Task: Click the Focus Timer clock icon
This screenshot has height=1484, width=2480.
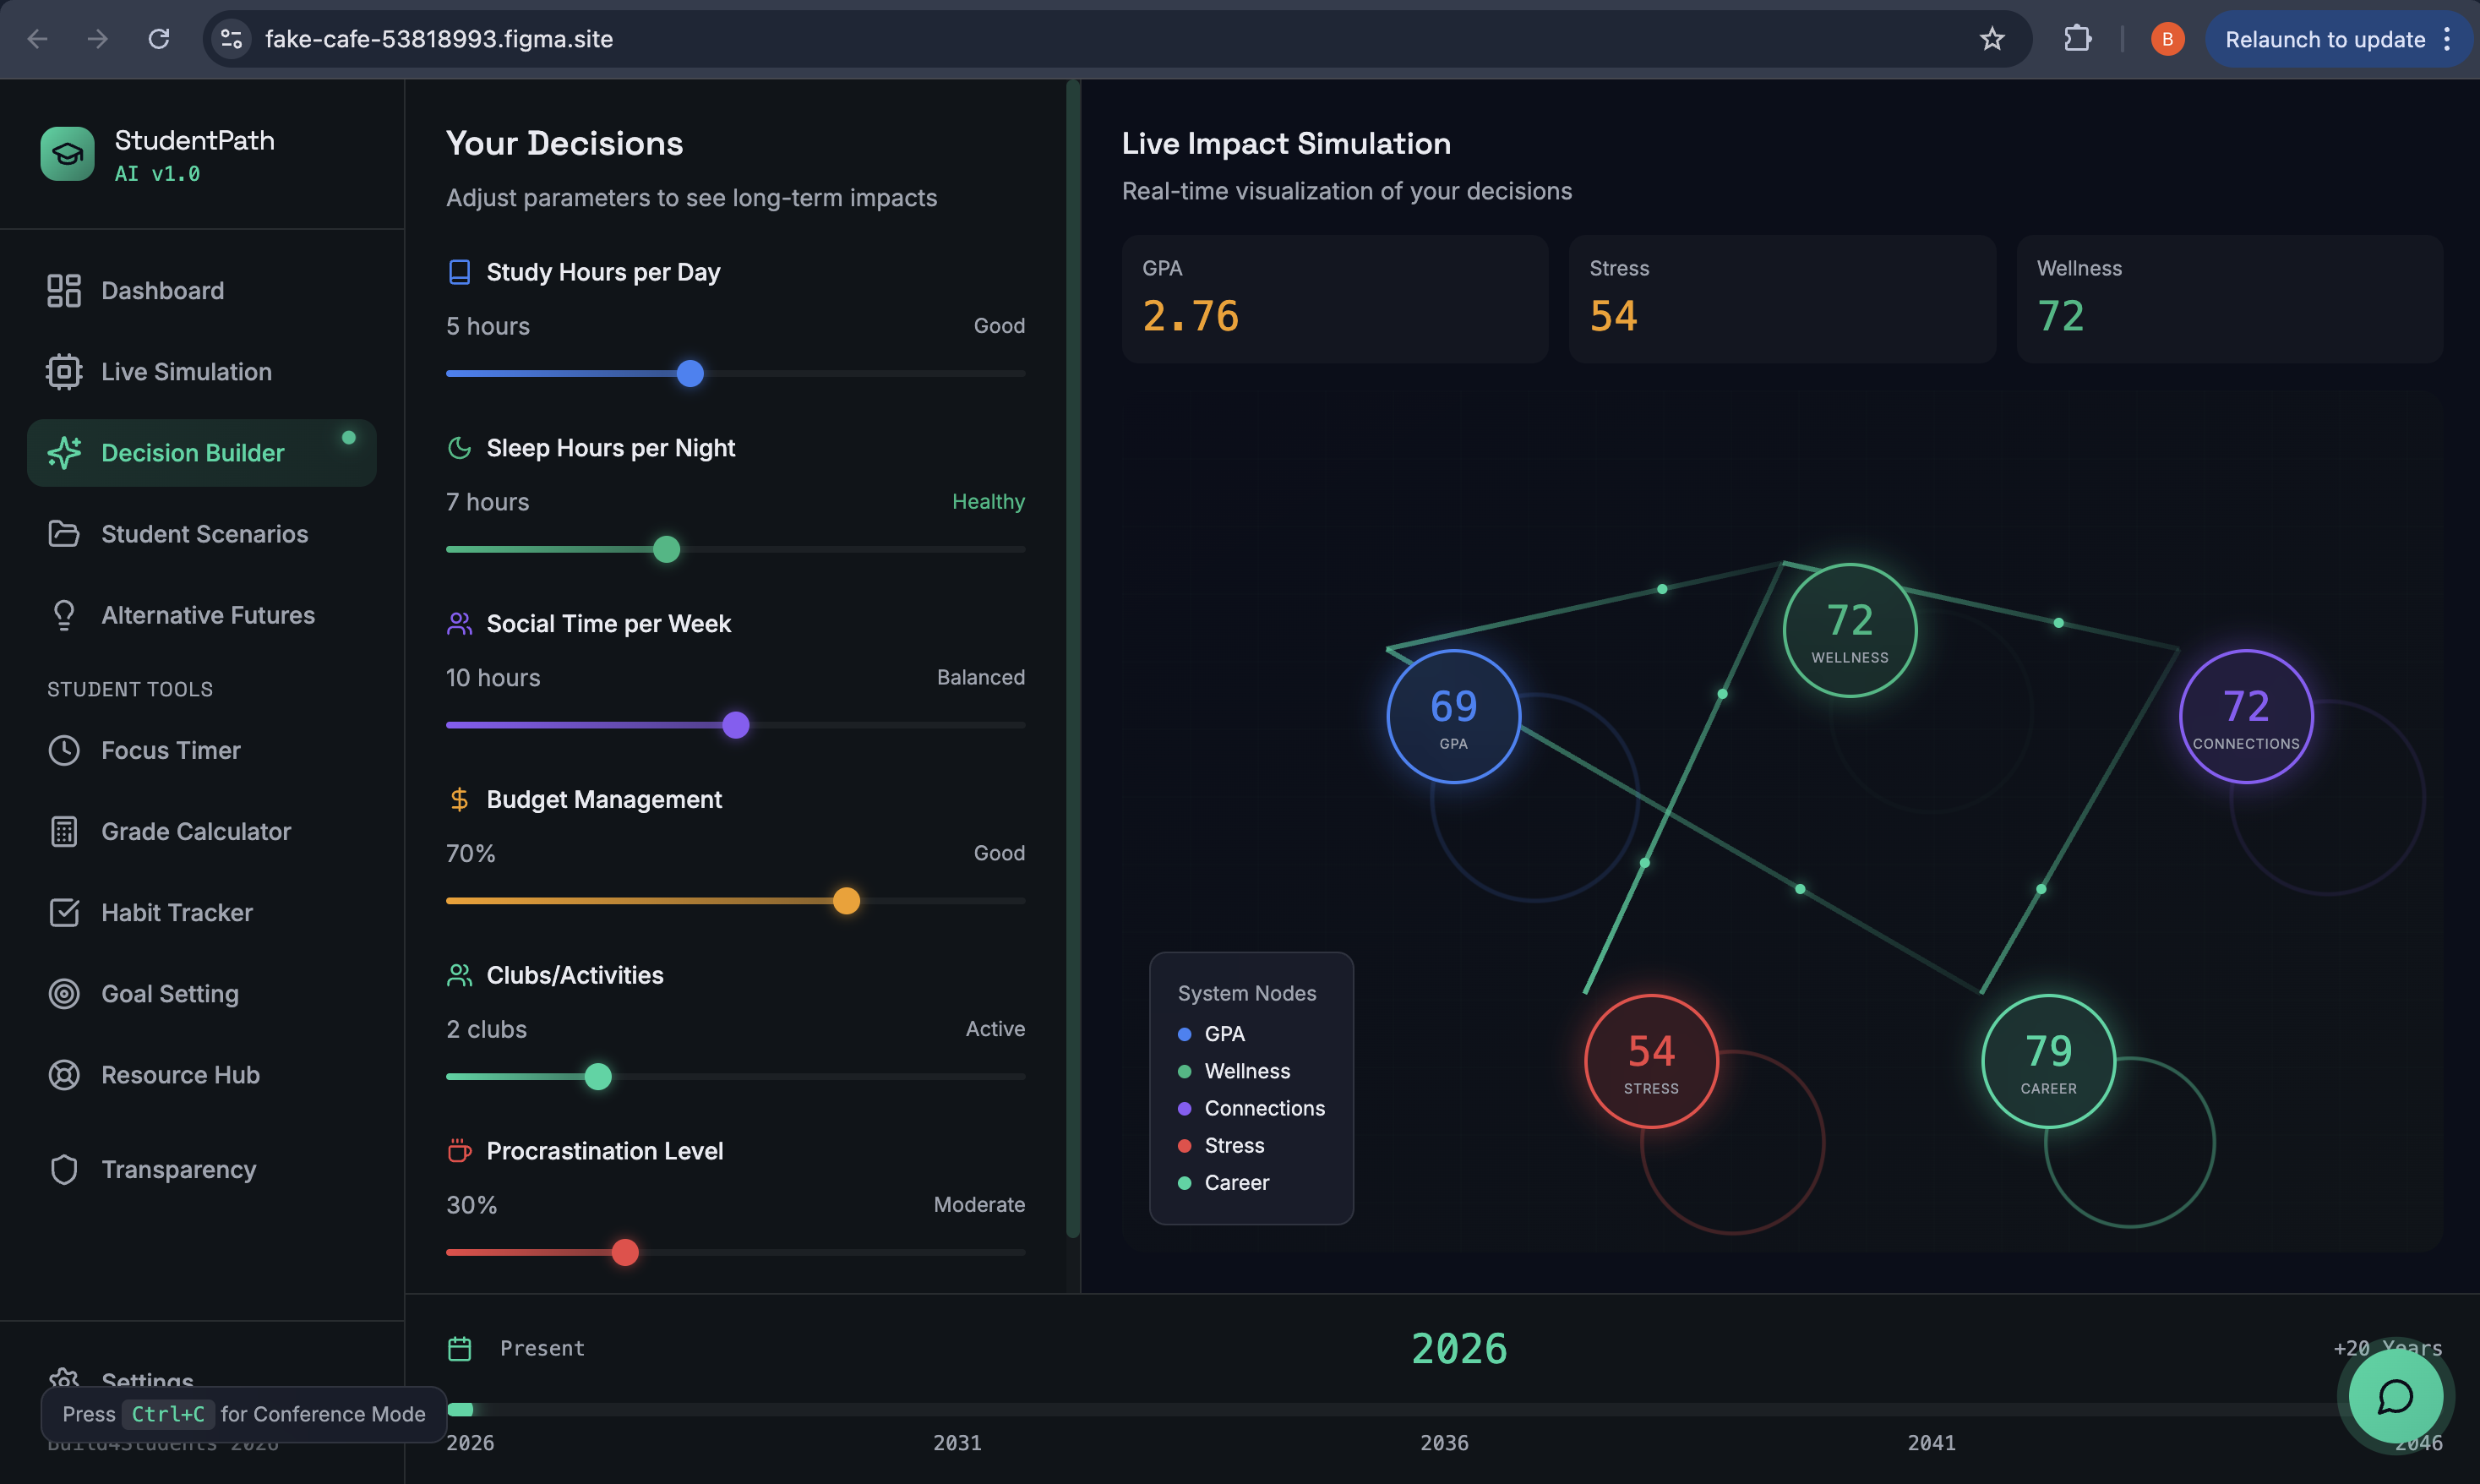Action: click(x=64, y=751)
